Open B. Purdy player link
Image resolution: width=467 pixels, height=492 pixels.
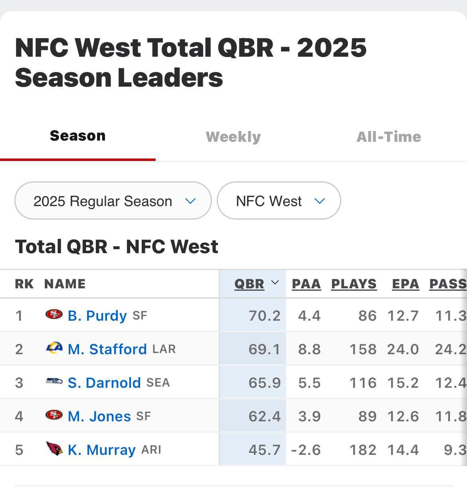coord(97,316)
